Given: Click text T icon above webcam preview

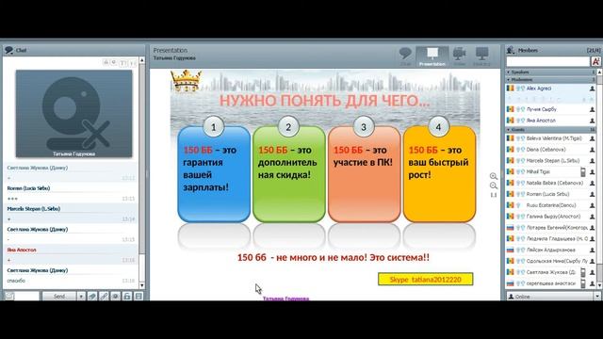Looking at the screenshot, I should [123, 63].
